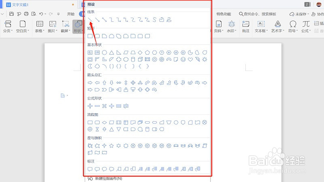Image resolution: width=324 pixels, height=182 pixels.
Task: Click the 批注 comment button
Action: [246, 27]
